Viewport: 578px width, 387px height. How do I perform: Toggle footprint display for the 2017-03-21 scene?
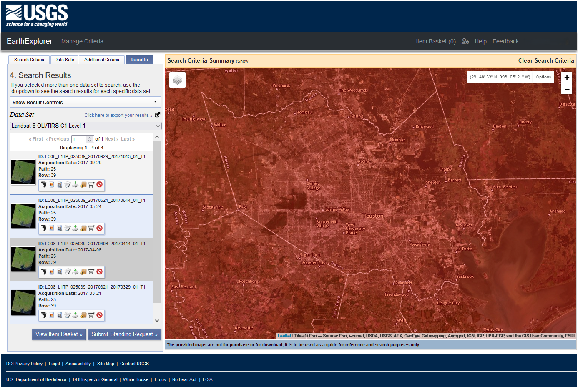[x=44, y=315]
